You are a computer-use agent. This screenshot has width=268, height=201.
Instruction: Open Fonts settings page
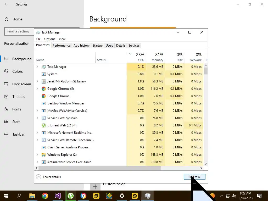(17, 109)
